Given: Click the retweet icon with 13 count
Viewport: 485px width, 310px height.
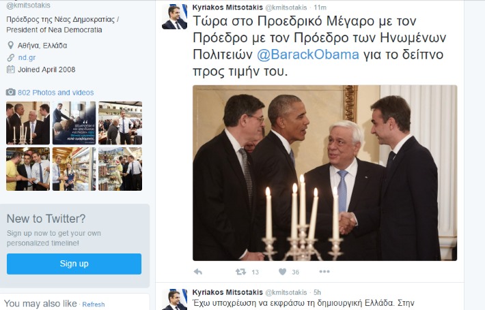Looking at the screenshot, I should (x=240, y=272).
